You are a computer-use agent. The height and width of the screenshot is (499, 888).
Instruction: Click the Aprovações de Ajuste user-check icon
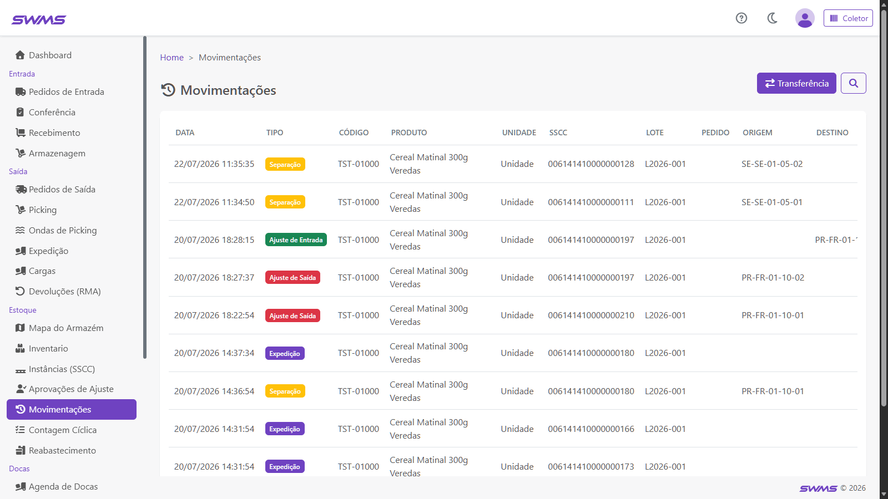point(21,389)
